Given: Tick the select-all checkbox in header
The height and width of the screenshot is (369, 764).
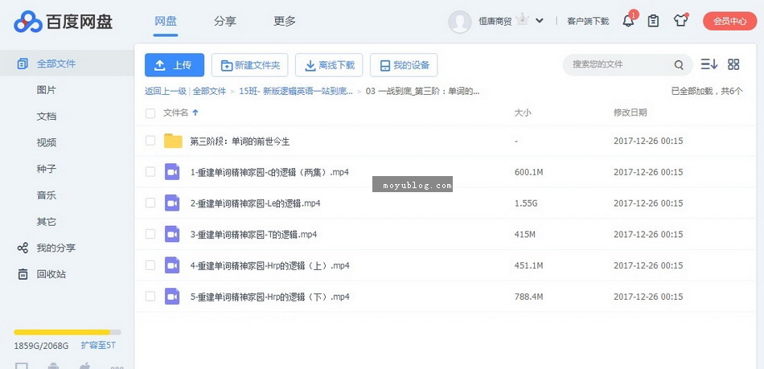Looking at the screenshot, I should tap(150, 113).
